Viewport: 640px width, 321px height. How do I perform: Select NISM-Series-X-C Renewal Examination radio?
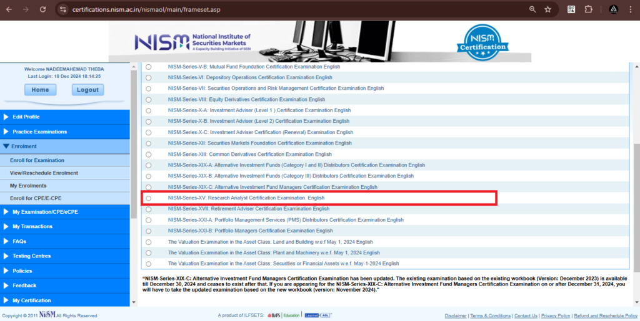tap(149, 133)
